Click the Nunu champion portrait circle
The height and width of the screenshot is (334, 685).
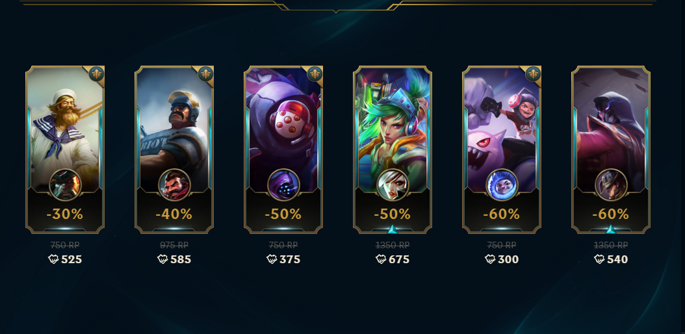[502, 185]
